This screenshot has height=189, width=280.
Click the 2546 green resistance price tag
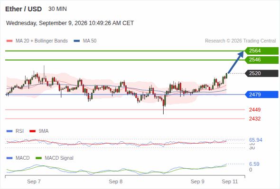click(x=261, y=60)
